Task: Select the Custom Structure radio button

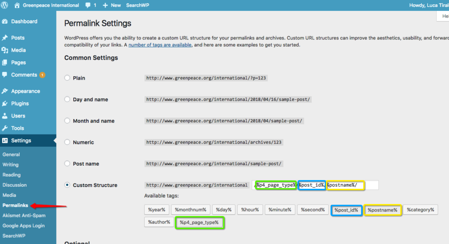Action: 67,185
